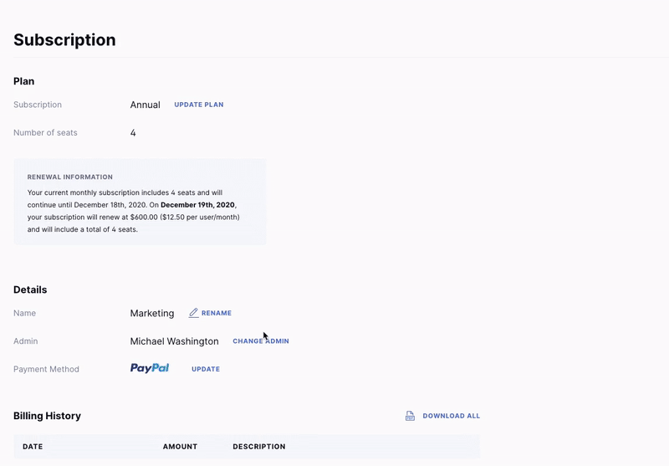Click the document icon beside Download All

point(410,416)
